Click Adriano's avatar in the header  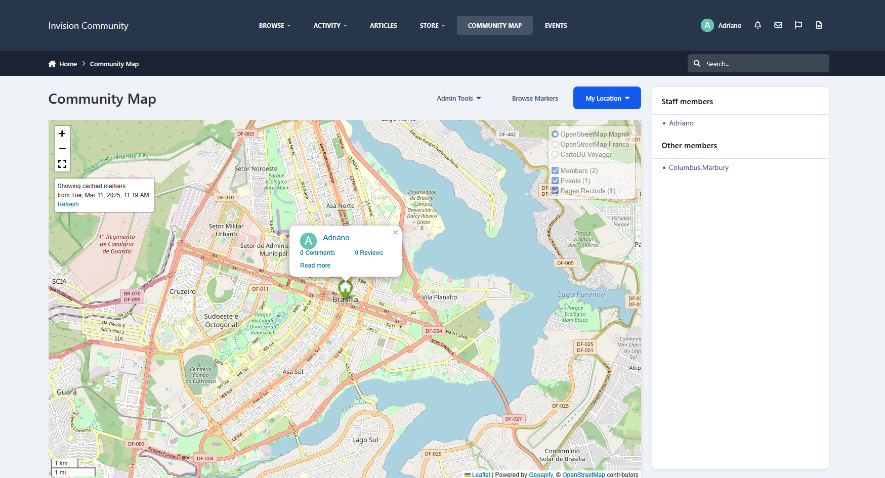click(x=707, y=25)
